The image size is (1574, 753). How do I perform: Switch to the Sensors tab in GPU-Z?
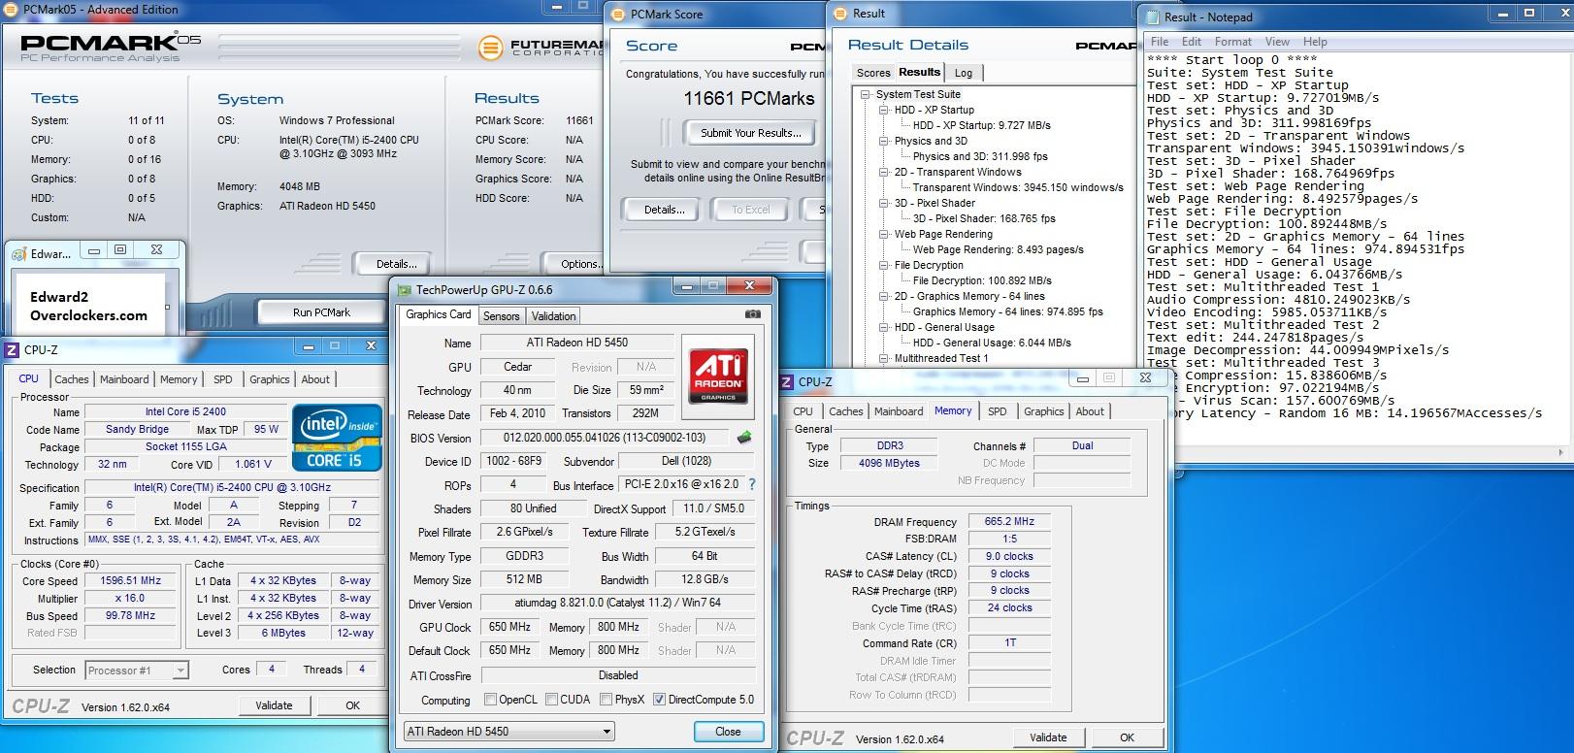click(x=502, y=316)
